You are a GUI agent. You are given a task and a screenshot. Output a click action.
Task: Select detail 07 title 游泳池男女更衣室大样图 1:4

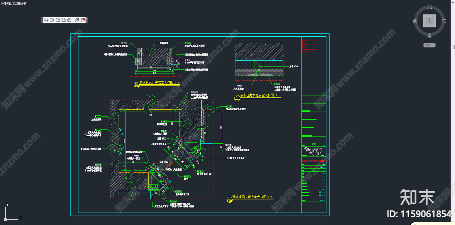pos(252,197)
